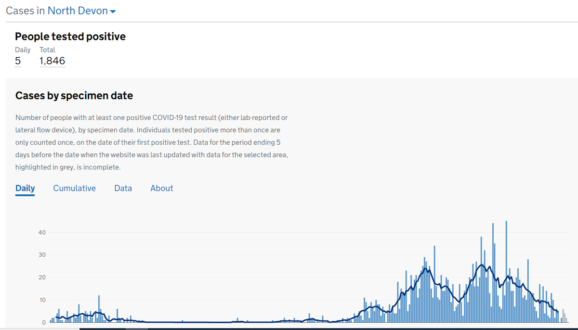The image size is (578, 330).
Task: Click the y-axis label 40
Action: tap(42, 232)
